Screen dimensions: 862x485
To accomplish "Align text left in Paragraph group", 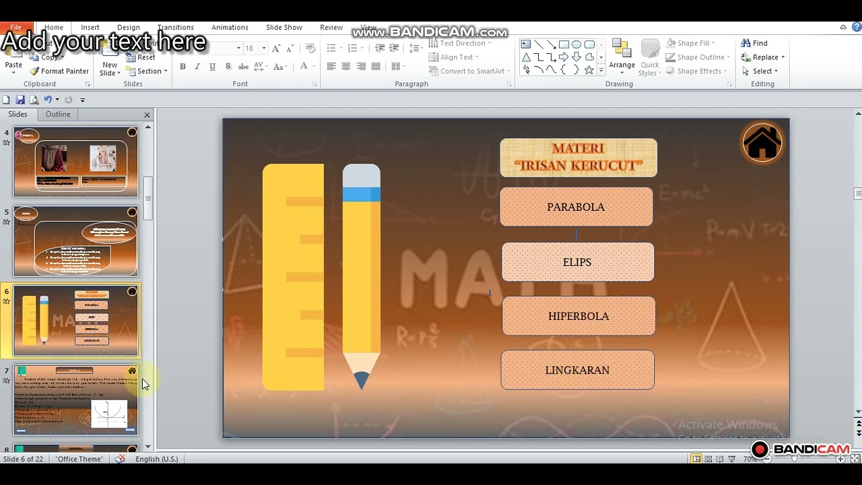I will click(331, 66).
